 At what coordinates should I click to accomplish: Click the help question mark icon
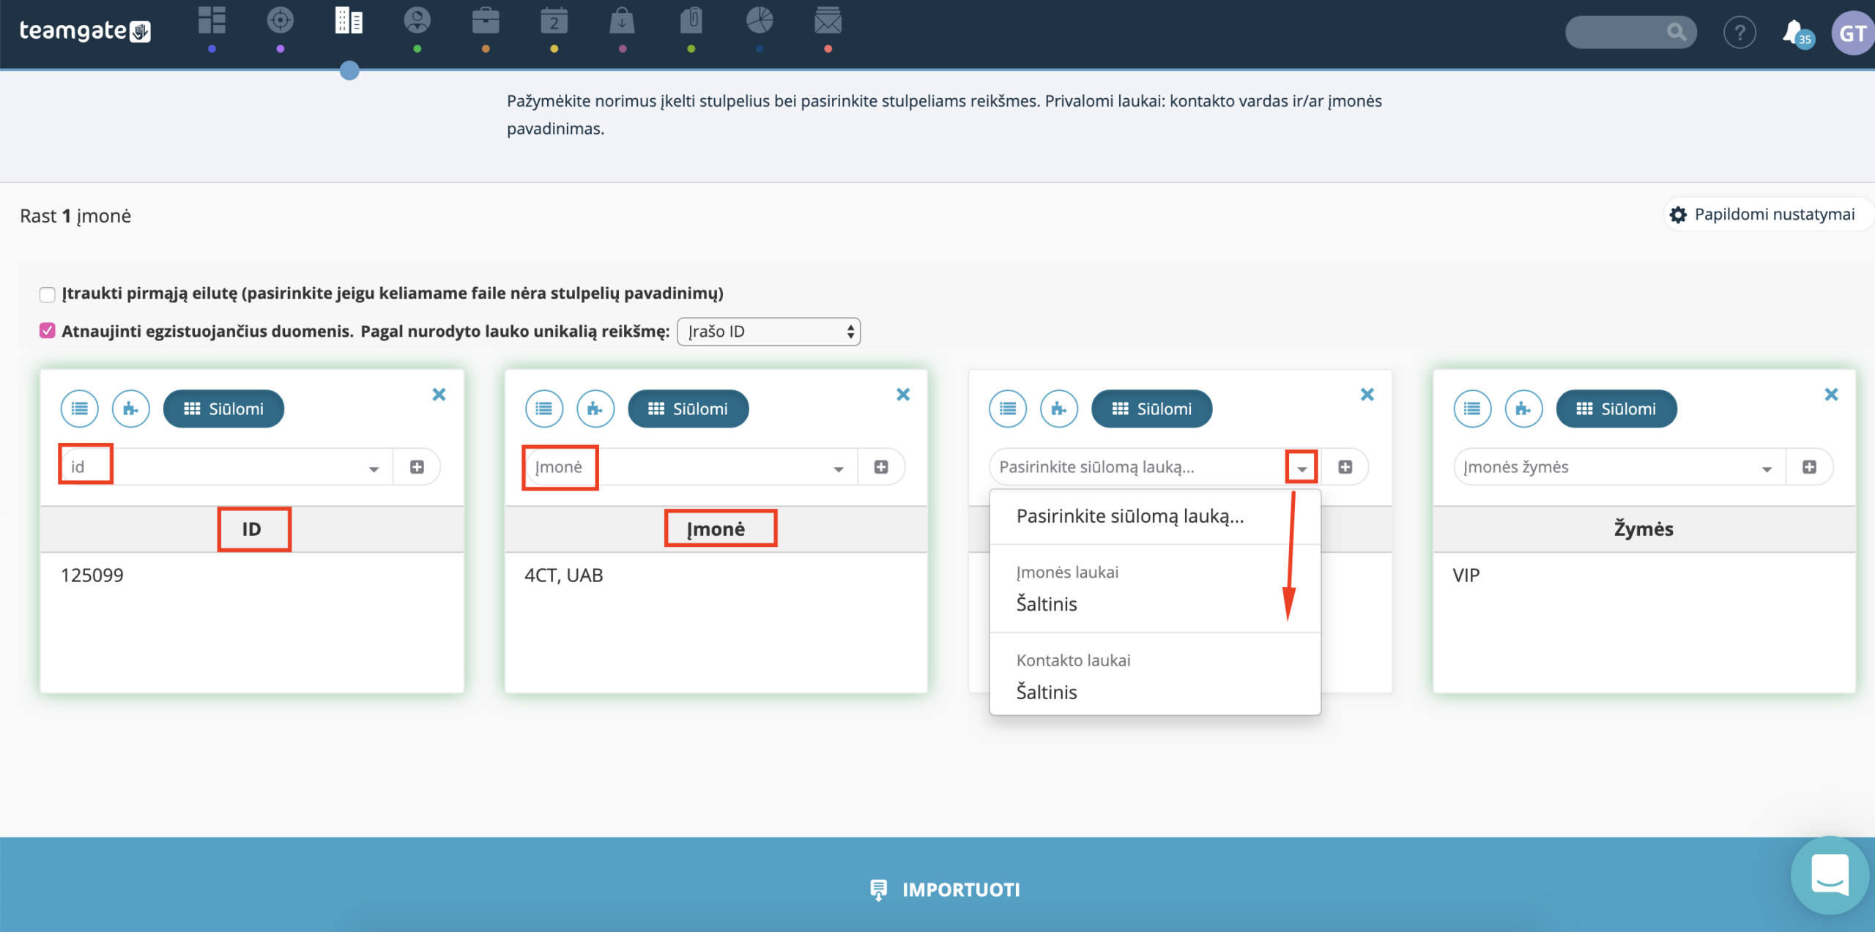tap(1740, 33)
